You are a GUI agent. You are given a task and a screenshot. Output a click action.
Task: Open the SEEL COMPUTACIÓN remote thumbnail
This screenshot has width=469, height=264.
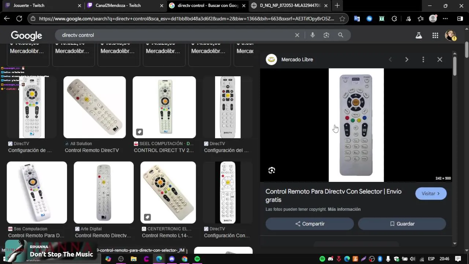[164, 107]
